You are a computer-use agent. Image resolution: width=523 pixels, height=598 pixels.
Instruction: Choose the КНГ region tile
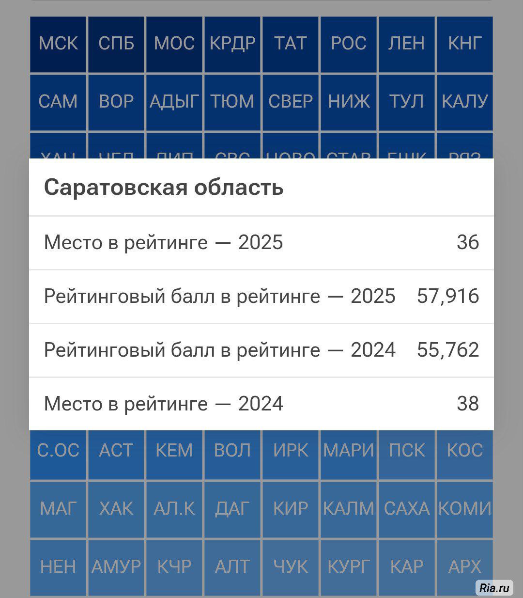click(x=464, y=44)
